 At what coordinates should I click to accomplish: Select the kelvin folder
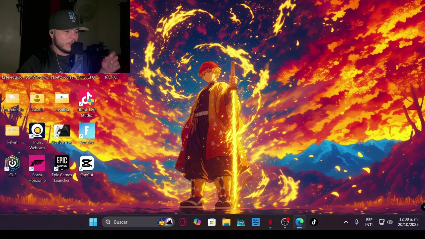(x=12, y=134)
